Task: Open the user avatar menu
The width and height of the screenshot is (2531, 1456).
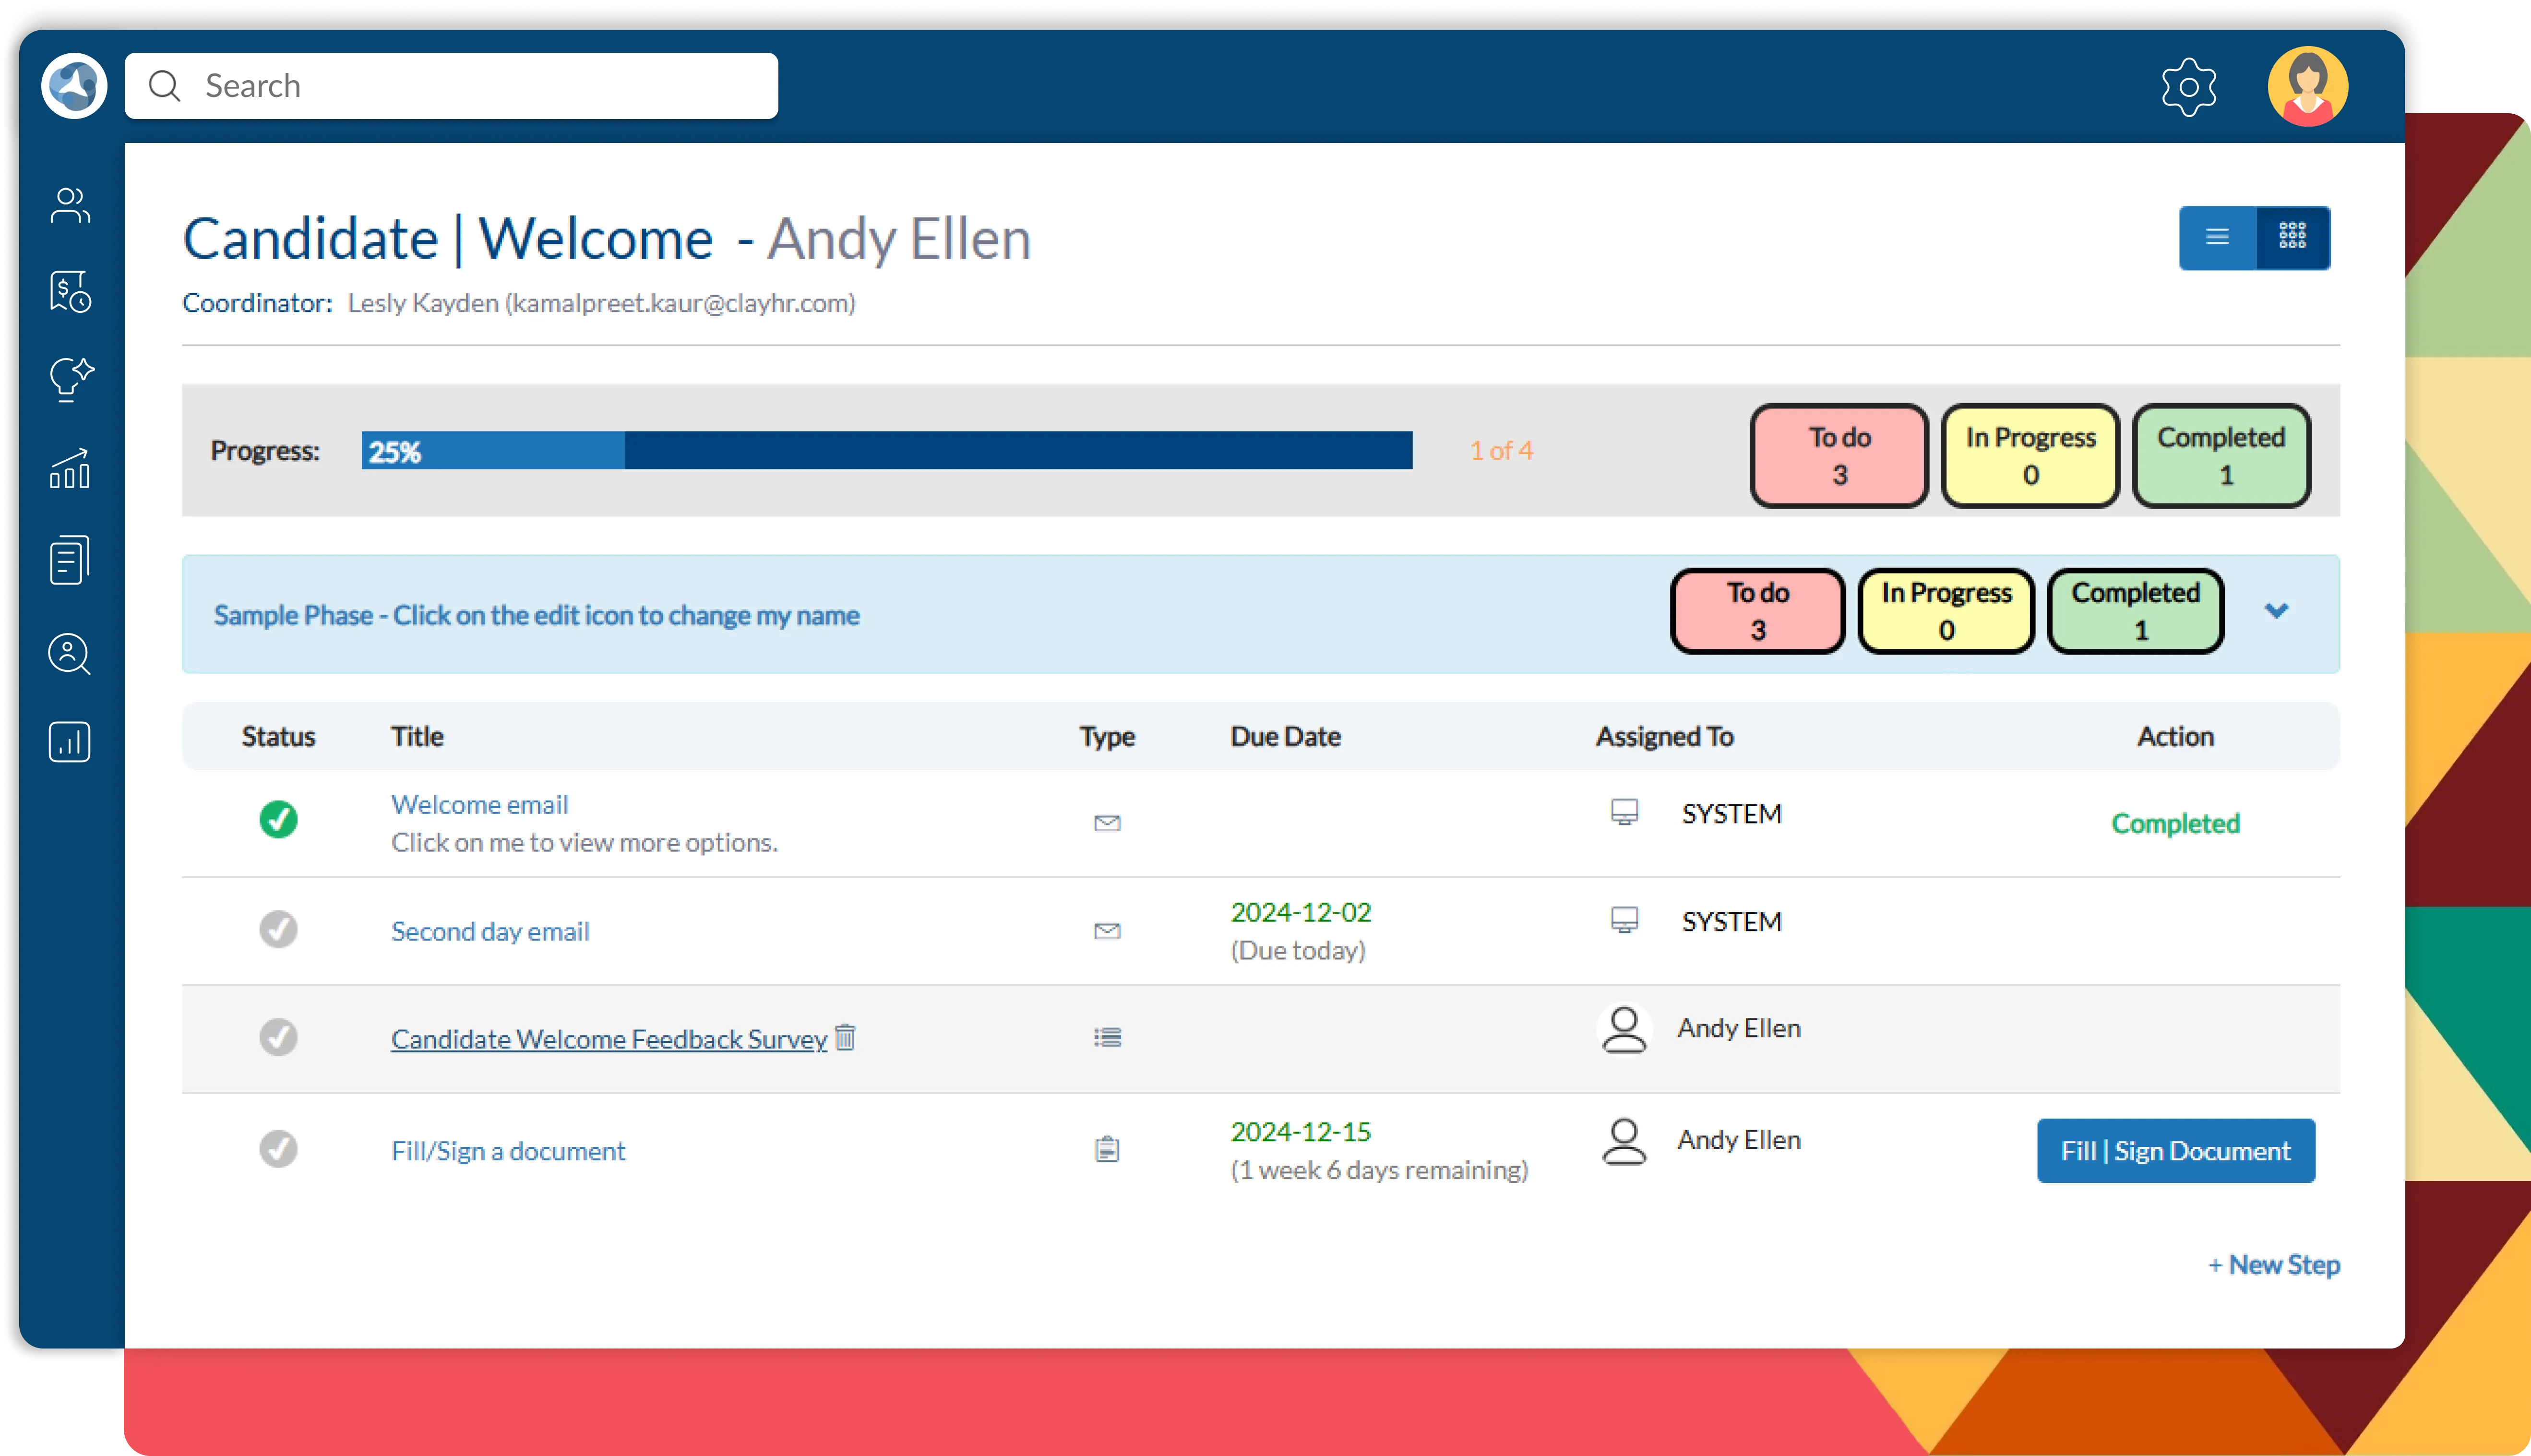Action: point(2307,87)
